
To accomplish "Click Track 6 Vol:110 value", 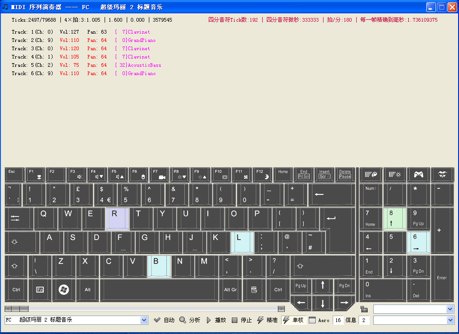I will coord(70,73).
